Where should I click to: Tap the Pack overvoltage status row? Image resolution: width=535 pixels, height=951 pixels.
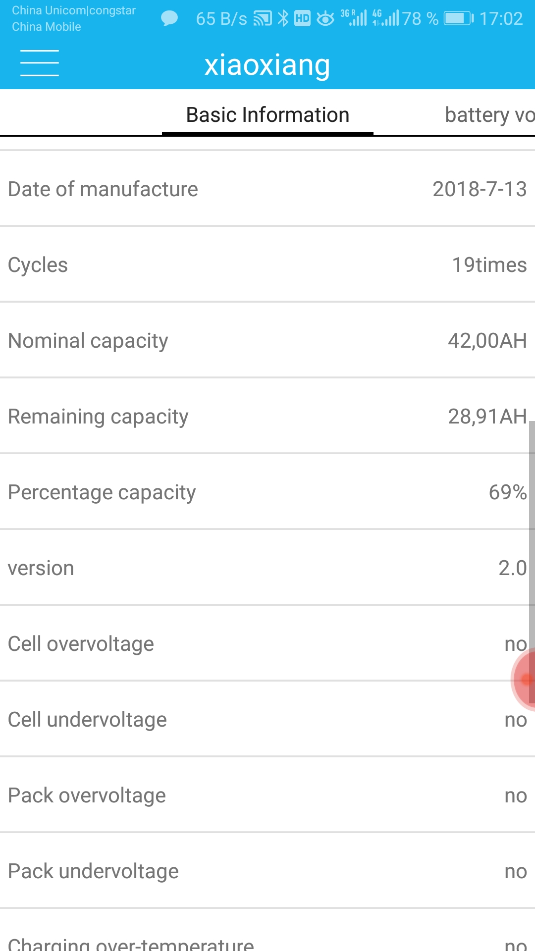click(267, 795)
